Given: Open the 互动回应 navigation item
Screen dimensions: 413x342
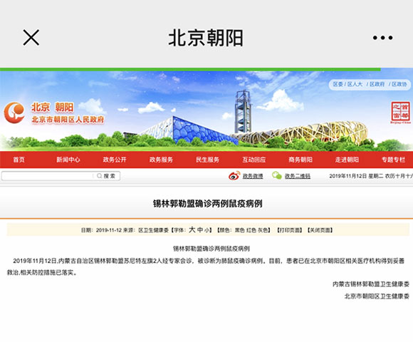Looking at the screenshot, I should coord(254,160).
